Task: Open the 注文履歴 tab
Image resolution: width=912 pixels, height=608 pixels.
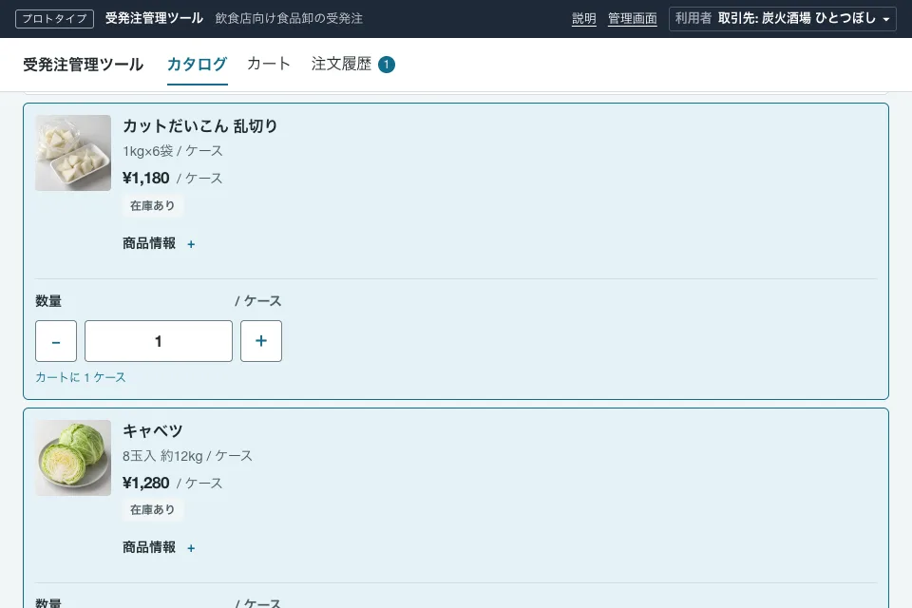Action: point(341,64)
